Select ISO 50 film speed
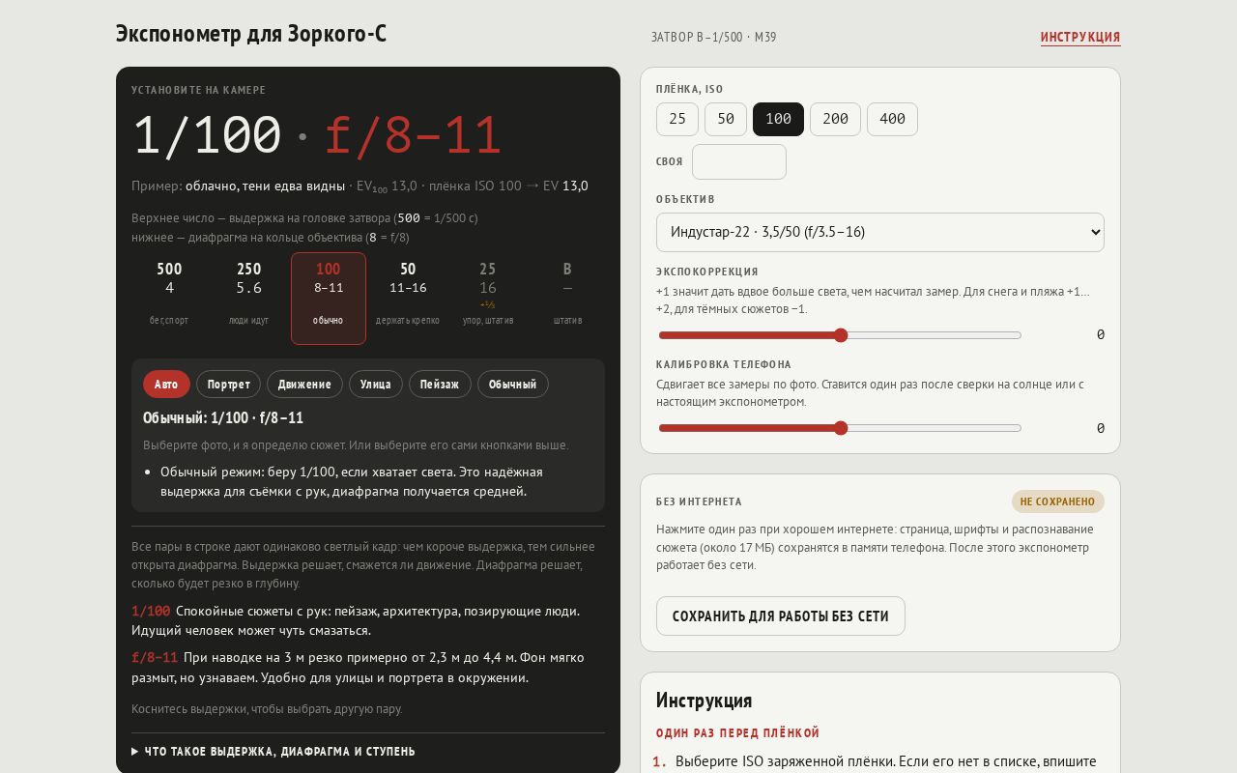1237x773 pixels. click(x=726, y=119)
